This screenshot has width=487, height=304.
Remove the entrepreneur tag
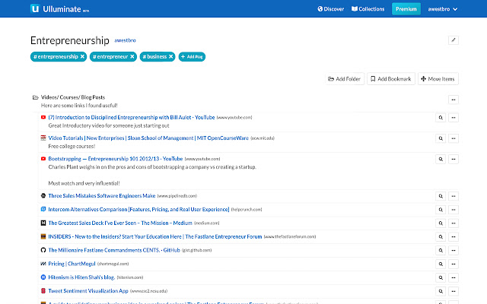pyautogui.click(x=132, y=56)
